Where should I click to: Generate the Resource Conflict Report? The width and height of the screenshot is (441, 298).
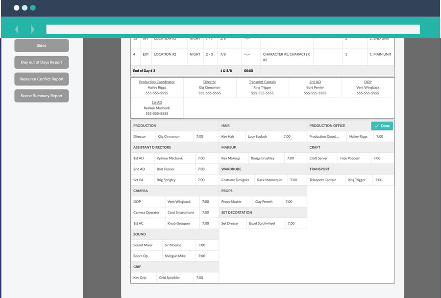click(41, 79)
